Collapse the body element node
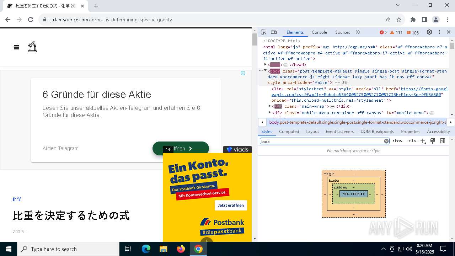Screen dimensions: 455x256 click(265, 71)
